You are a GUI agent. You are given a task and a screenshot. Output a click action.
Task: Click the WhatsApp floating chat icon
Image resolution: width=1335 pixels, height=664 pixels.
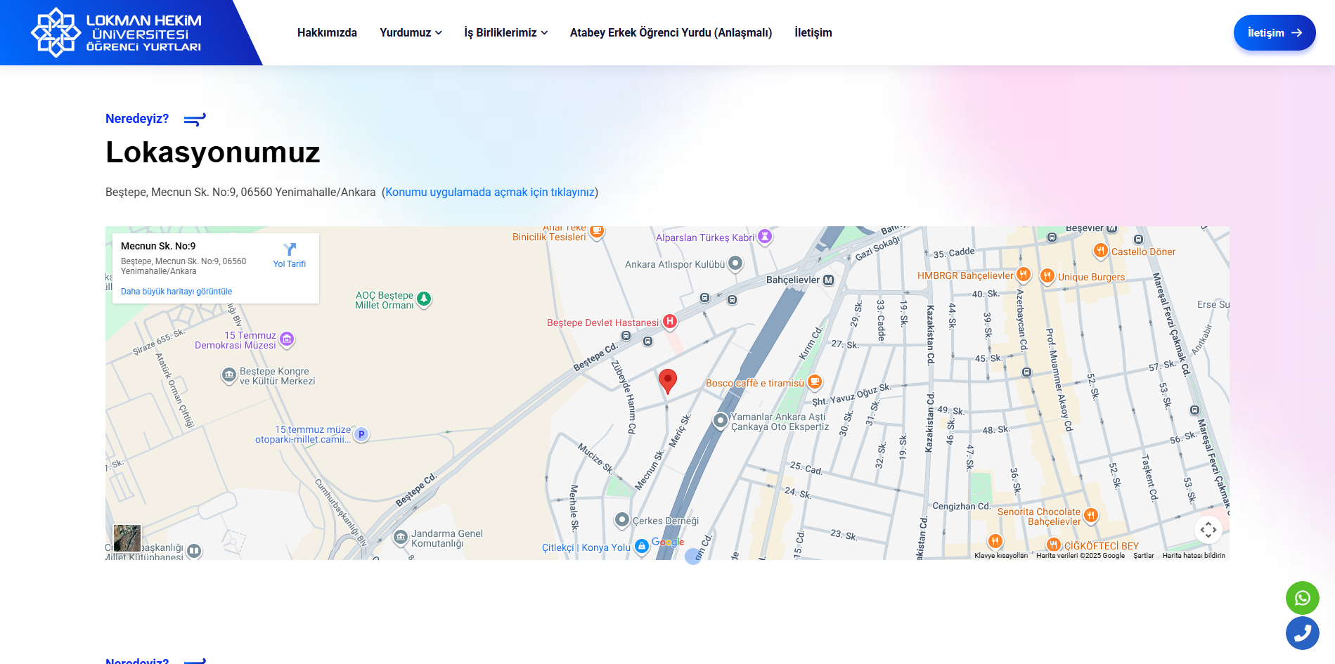1302,598
